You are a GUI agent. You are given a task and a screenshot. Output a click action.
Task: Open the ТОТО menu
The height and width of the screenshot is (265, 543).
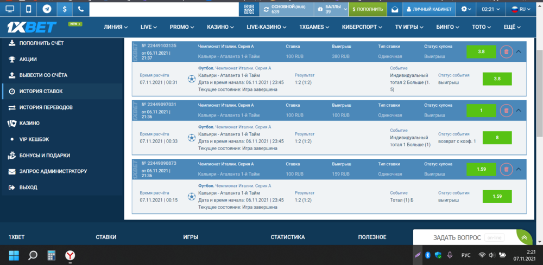482,27
